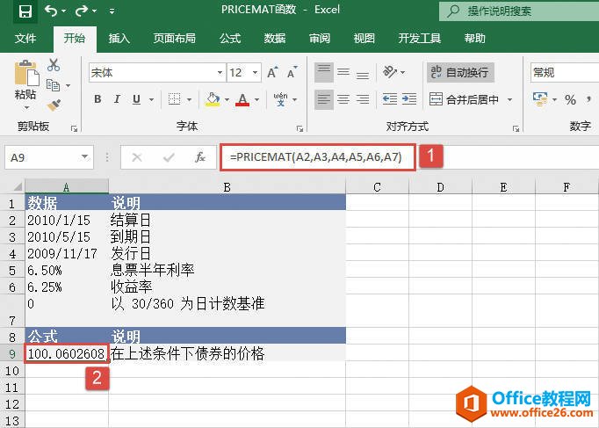Decrease indent

pyautogui.click(x=389, y=99)
